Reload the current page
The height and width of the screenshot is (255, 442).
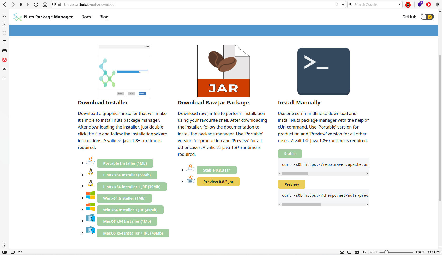pos(36,4)
